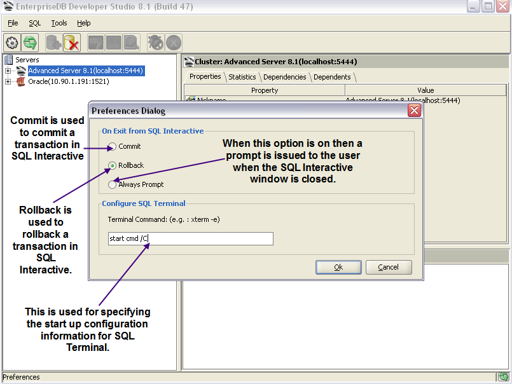
Task: Expand the Oracle(10.90.1.191:1521) tree node
Action: 8,81
